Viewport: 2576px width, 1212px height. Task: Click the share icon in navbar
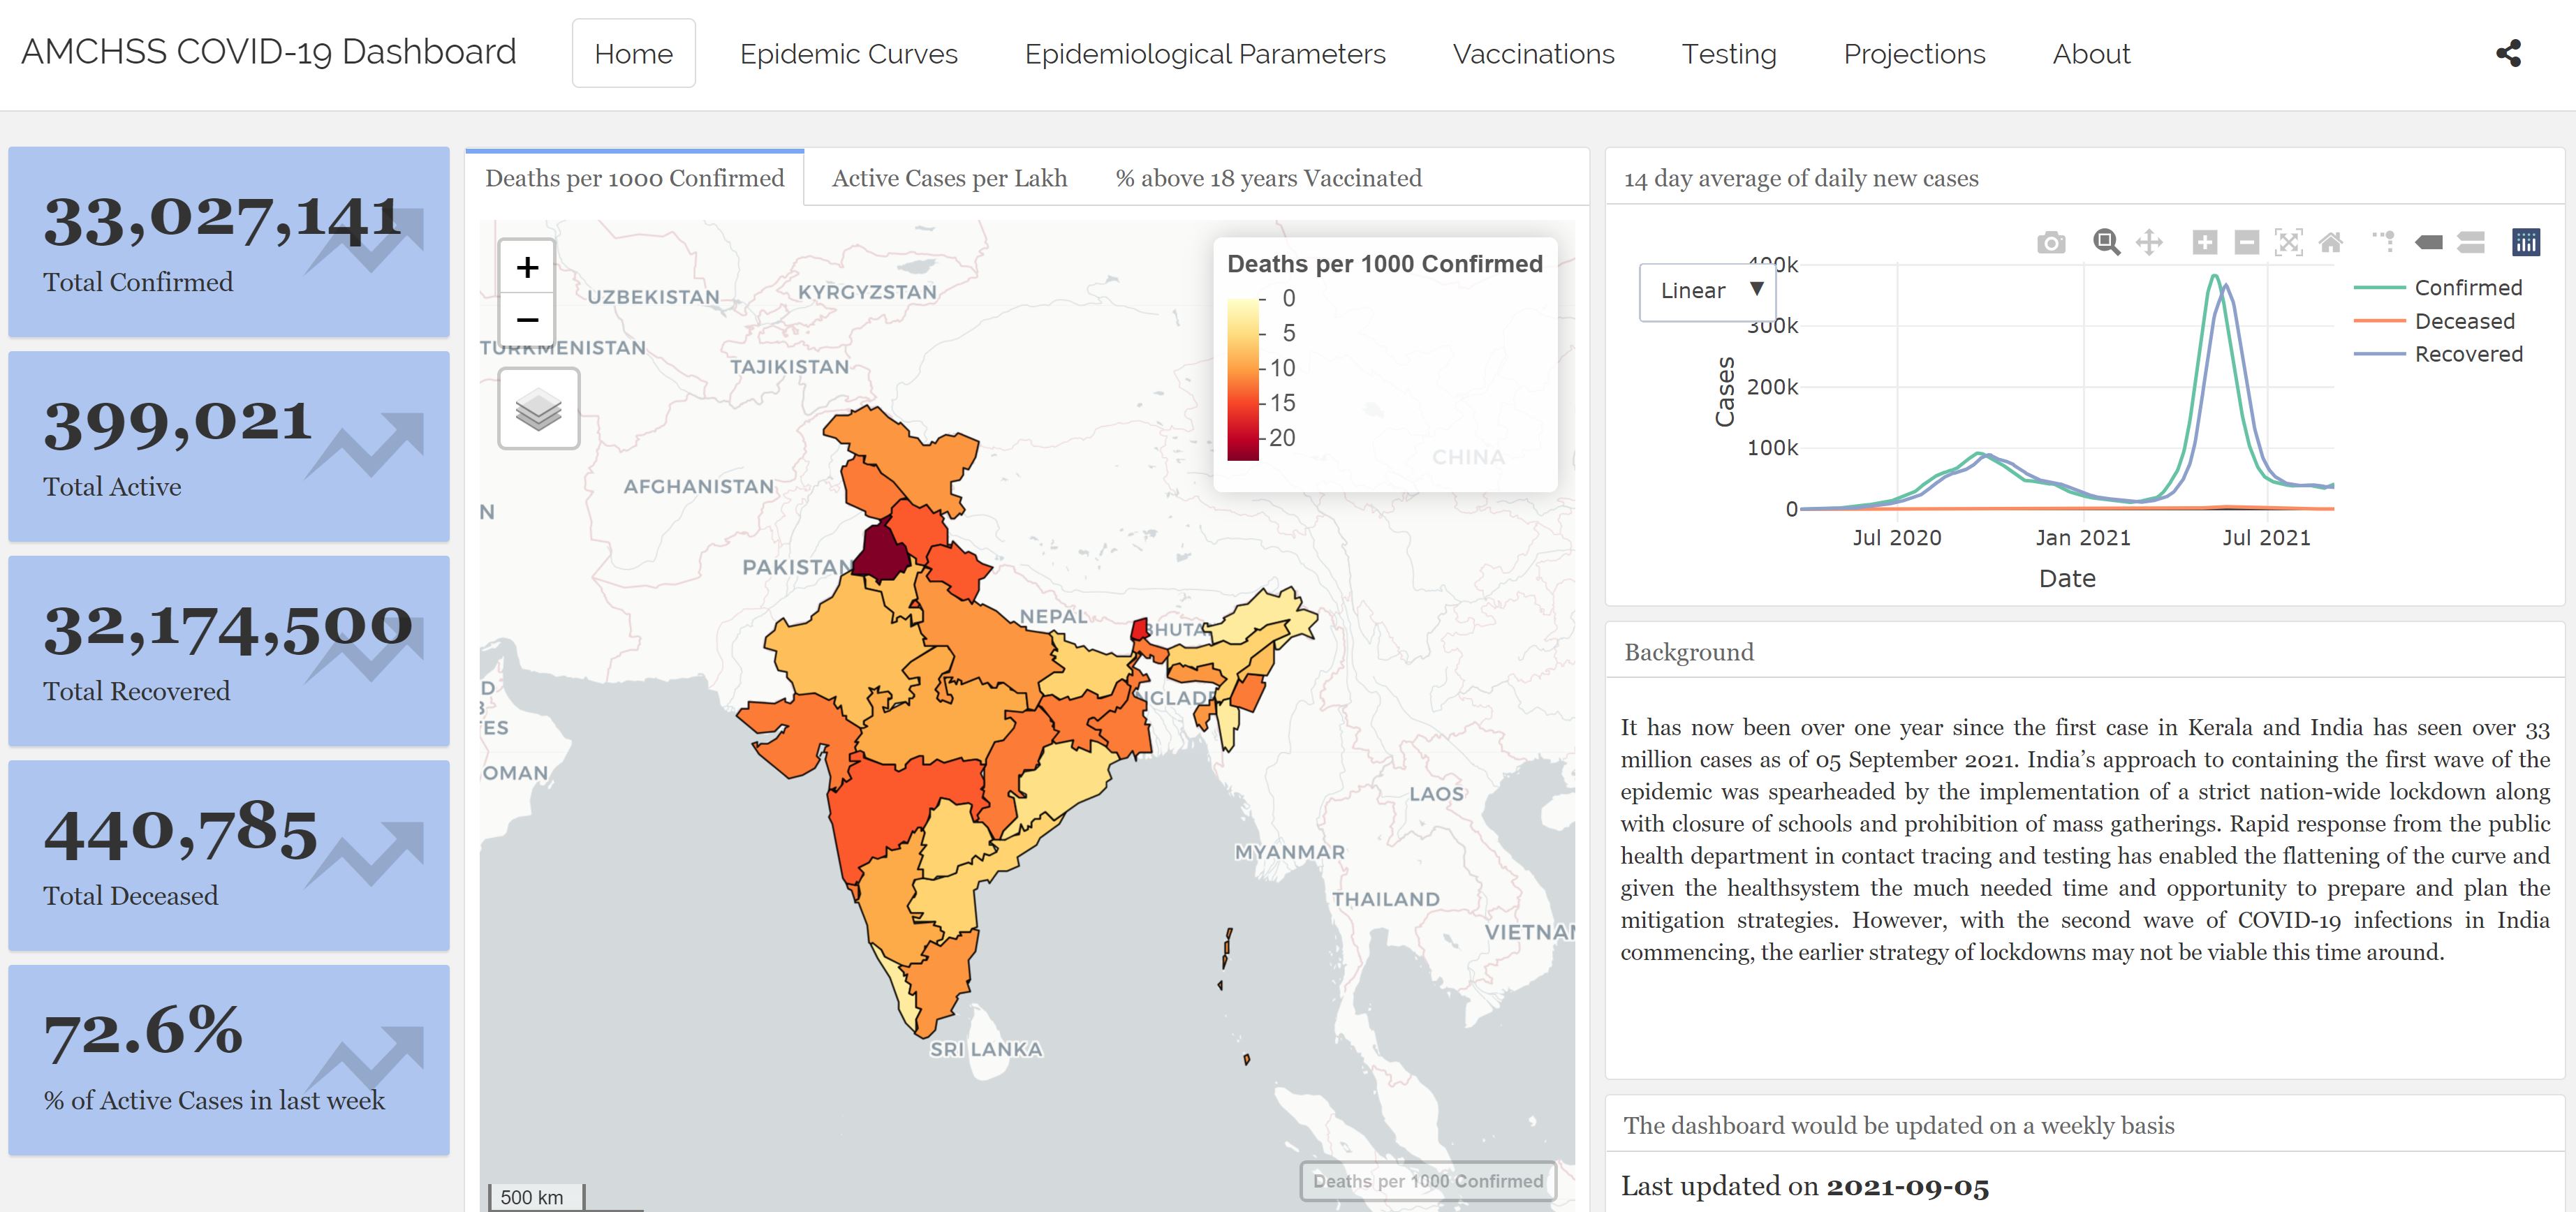[x=2508, y=53]
